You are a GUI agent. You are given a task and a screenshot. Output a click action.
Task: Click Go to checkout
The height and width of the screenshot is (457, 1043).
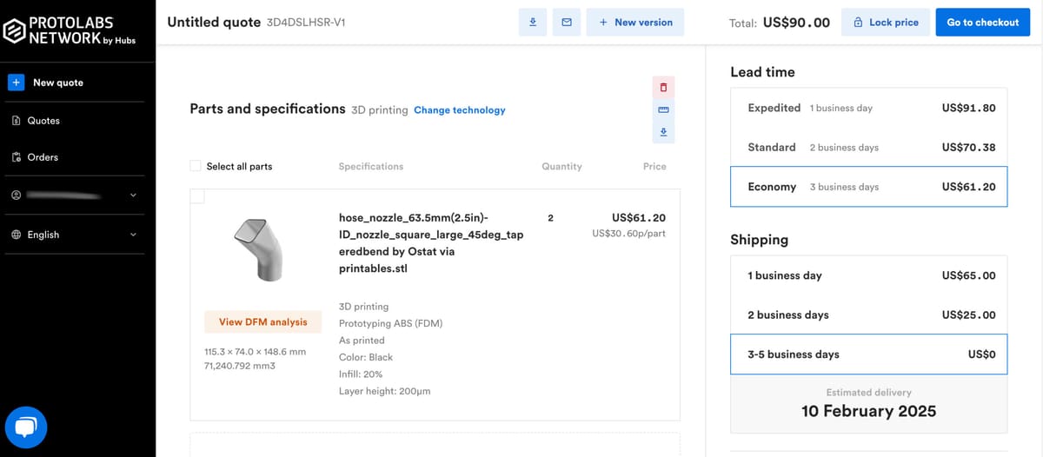983,23
